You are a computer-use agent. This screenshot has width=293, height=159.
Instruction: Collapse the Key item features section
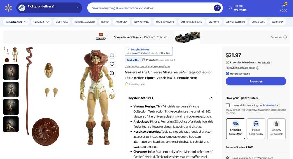click(211, 98)
